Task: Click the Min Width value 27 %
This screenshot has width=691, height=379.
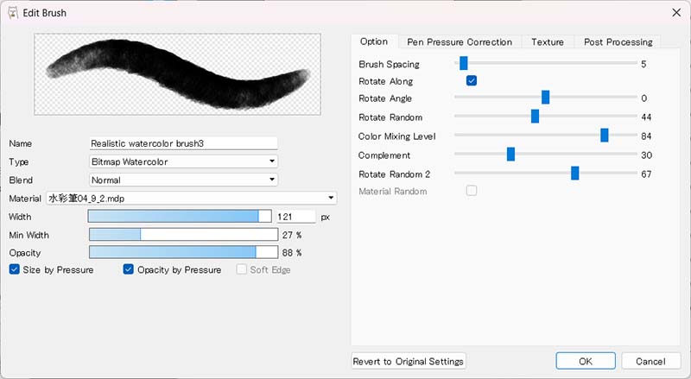Action: pyautogui.click(x=292, y=235)
